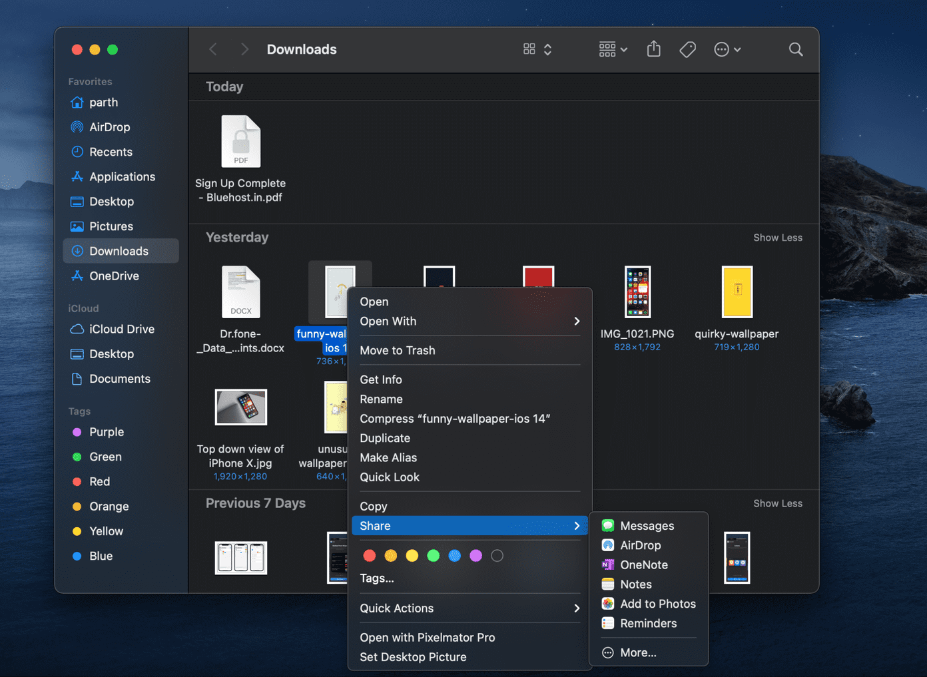927x677 pixels.
Task: Choose Add to Photos
Action: tap(649, 604)
